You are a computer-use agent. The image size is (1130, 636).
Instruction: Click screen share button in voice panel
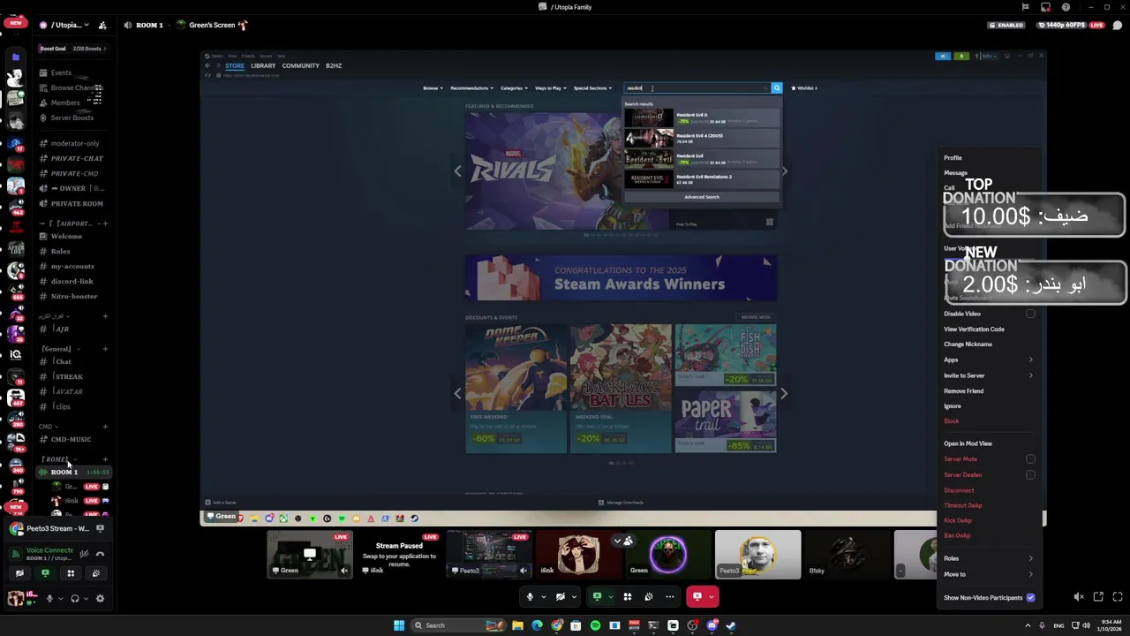45,573
